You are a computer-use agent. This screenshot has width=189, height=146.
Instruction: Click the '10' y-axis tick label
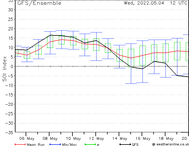coord(11,47)
